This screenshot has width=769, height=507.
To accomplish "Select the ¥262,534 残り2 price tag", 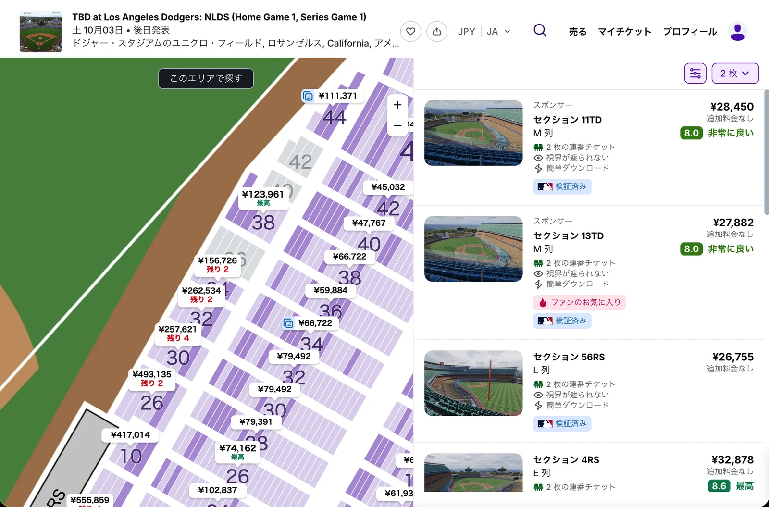I will point(201,295).
